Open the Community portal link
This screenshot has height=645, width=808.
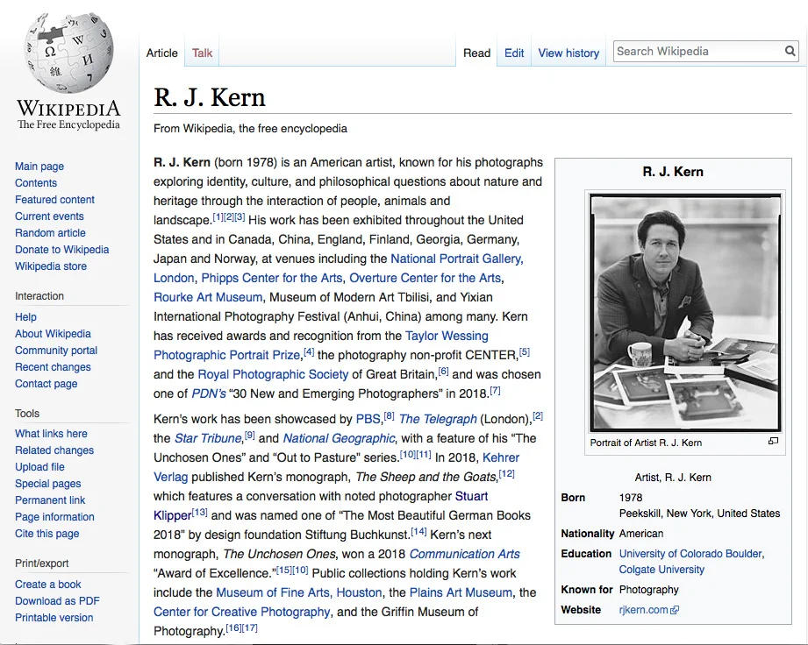(x=56, y=351)
